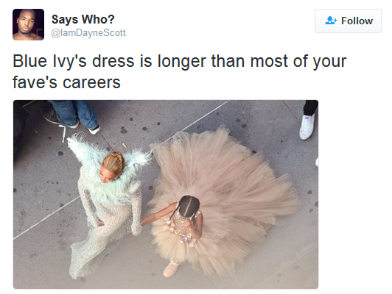This screenshot has height=294, width=392.
Task: Click the person-plus icon inside Follow
Action: 331,21
